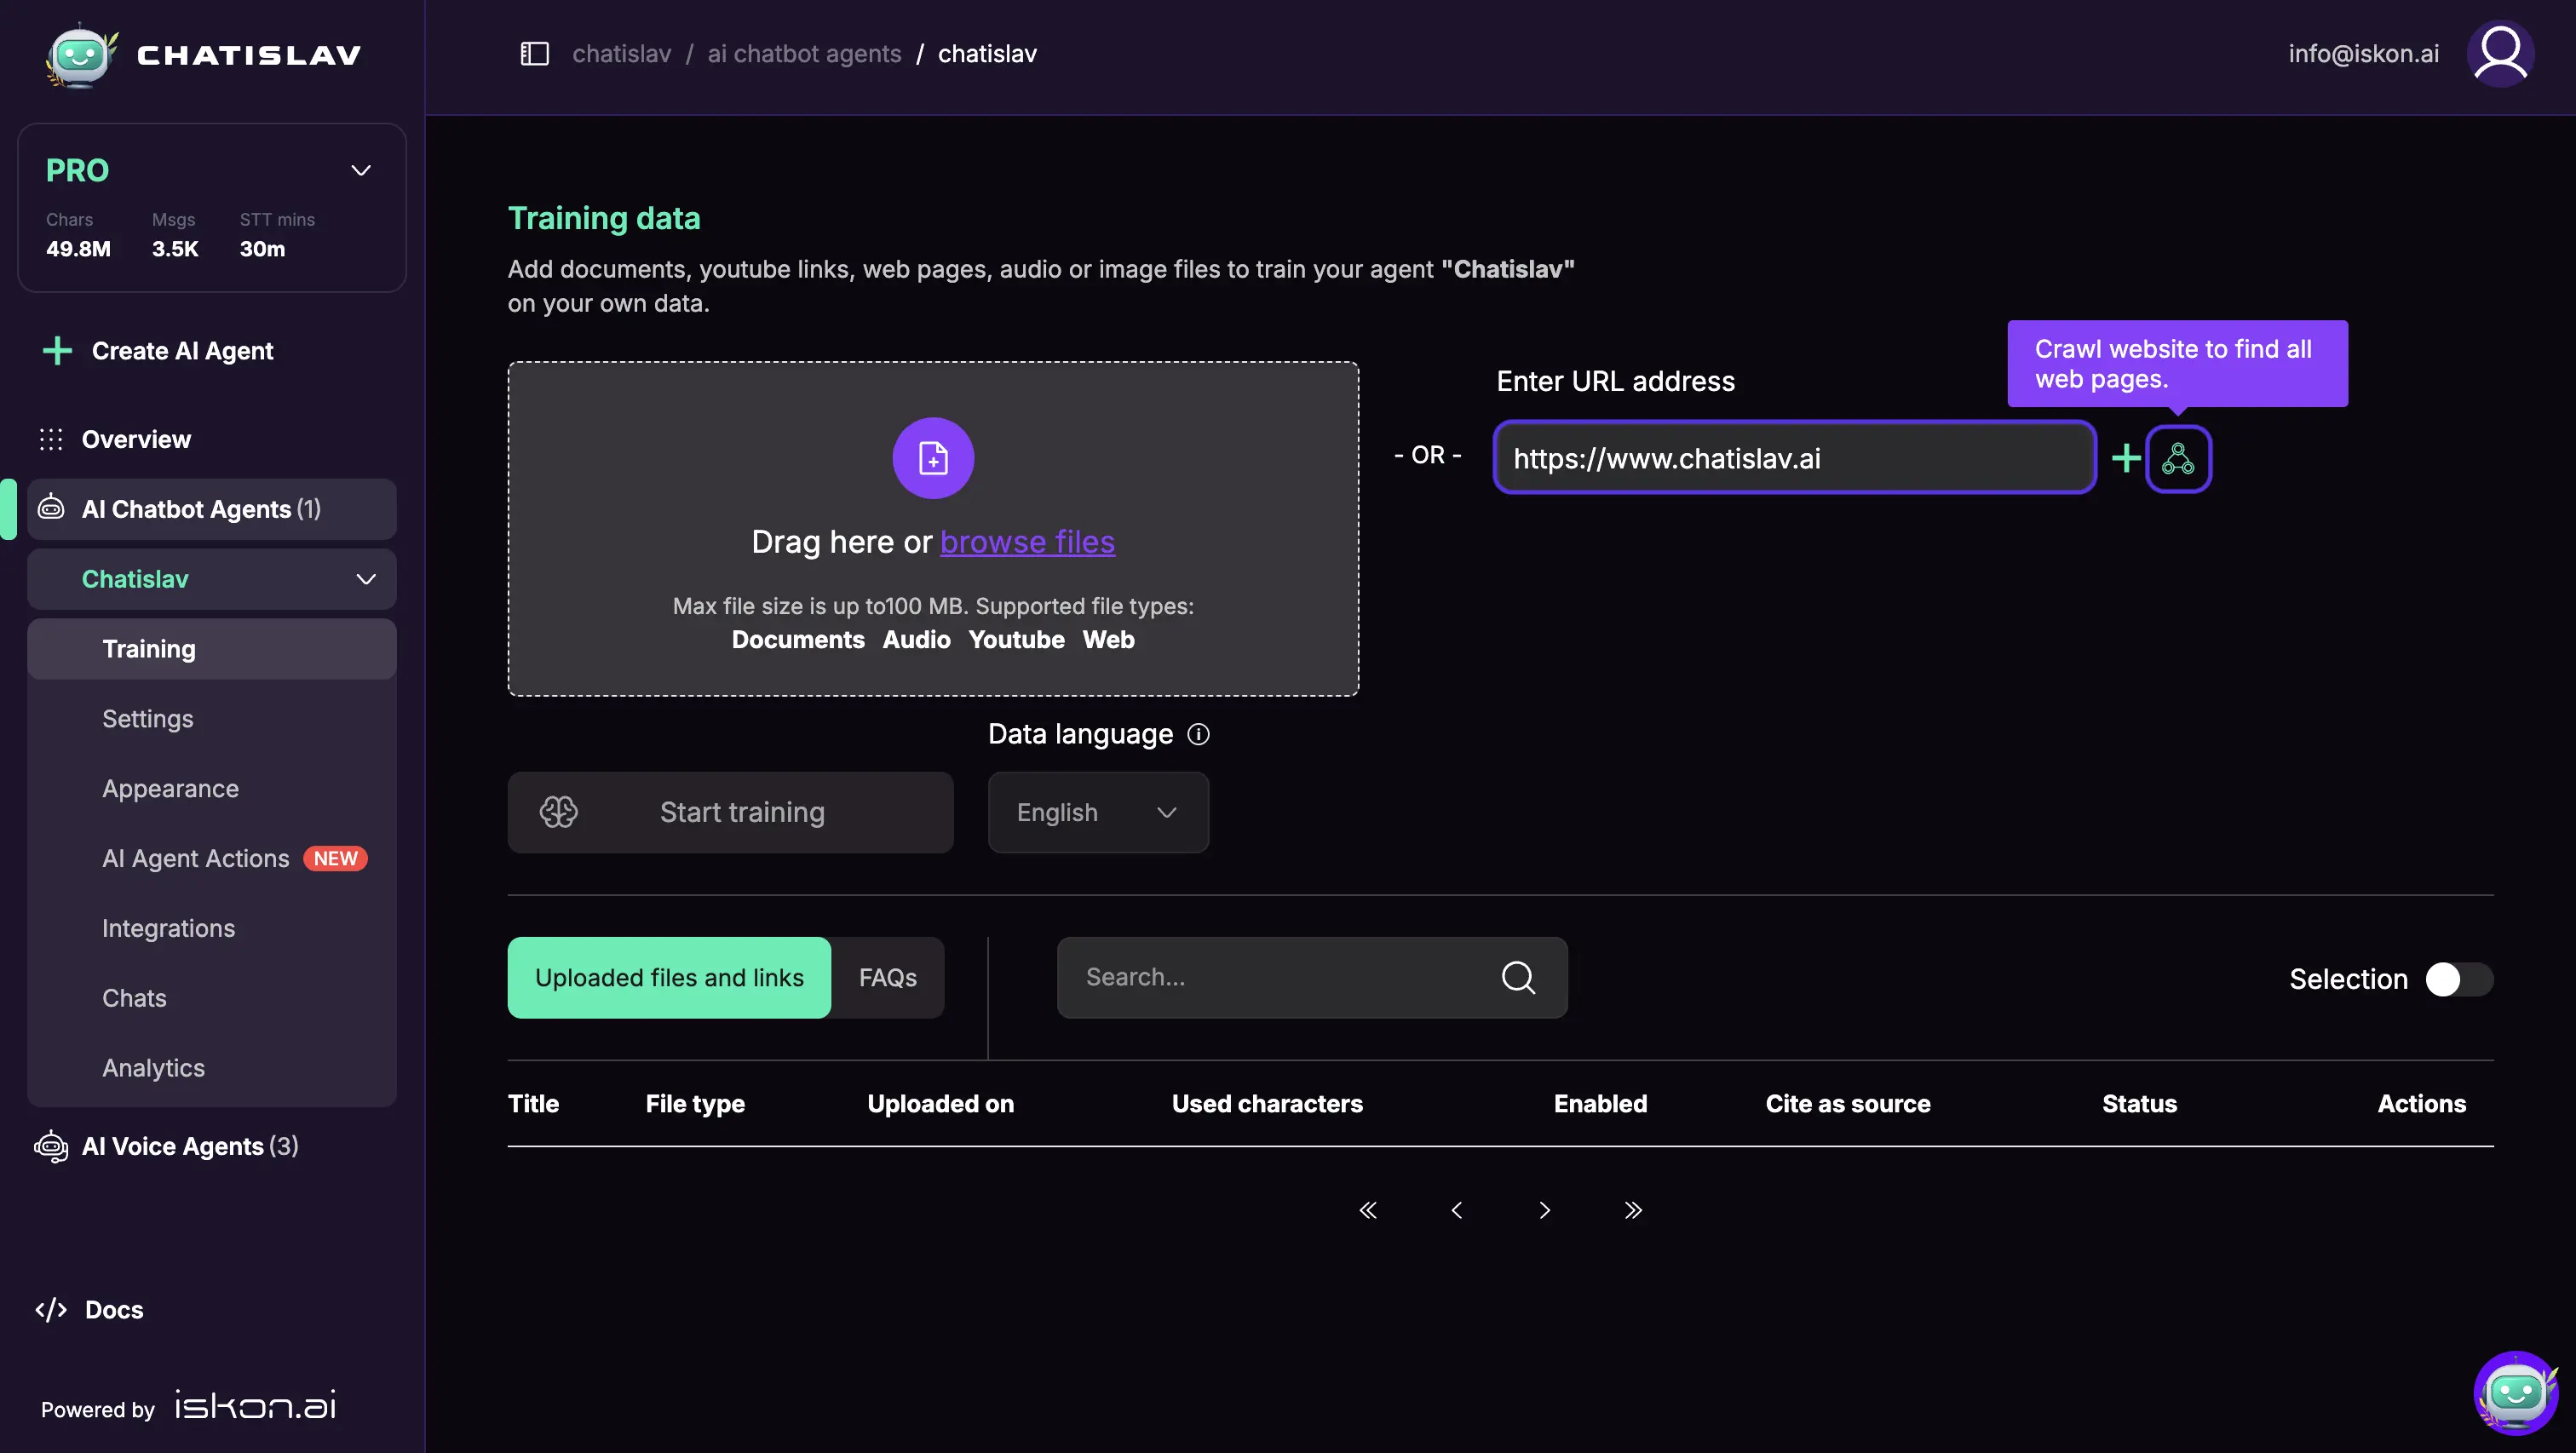Open the English data language dropdown
The width and height of the screenshot is (2576, 1453).
pyautogui.click(x=1098, y=813)
